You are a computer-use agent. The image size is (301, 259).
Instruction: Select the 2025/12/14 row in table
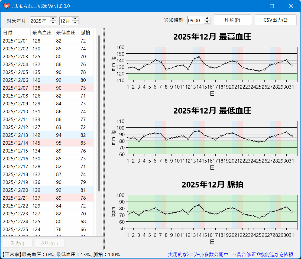48,143
